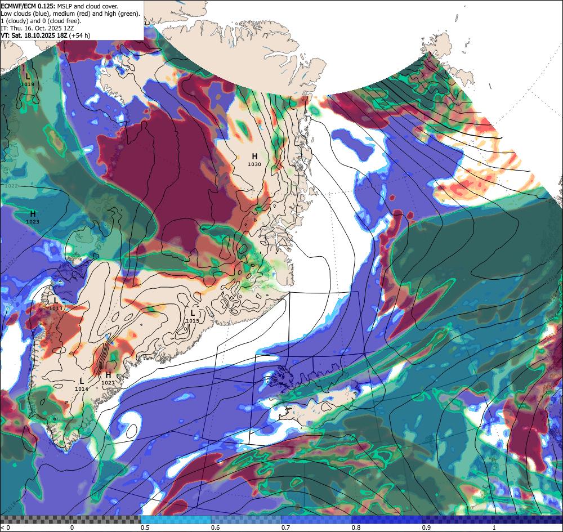Viewport: 563px width, 532px height.
Task: Click the checkered grey colorbar segment
Action: click(70, 520)
